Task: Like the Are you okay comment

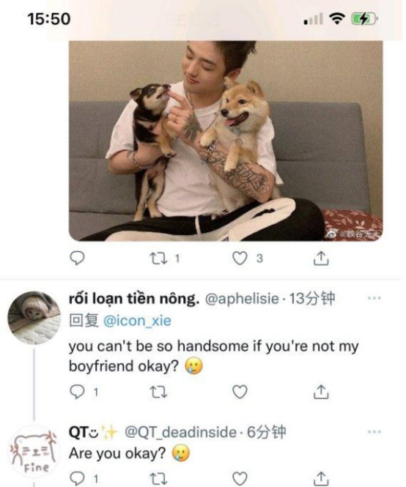Action: (x=240, y=479)
